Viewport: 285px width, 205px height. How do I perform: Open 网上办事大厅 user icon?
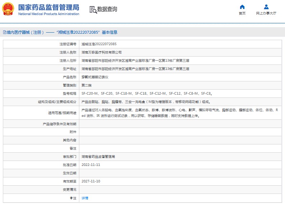point(266,7)
